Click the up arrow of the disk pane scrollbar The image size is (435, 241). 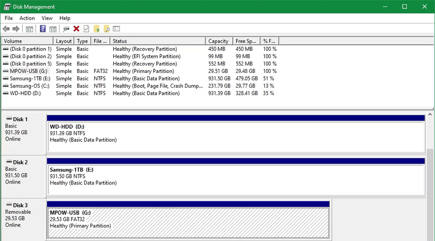430,114
